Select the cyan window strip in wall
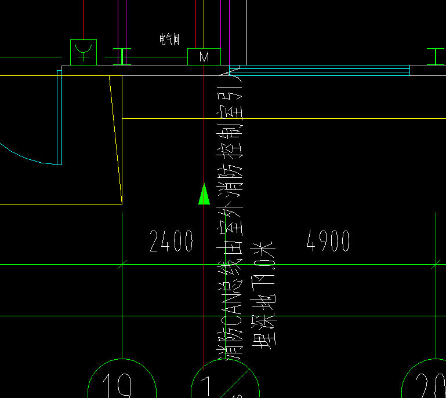 [320, 70]
